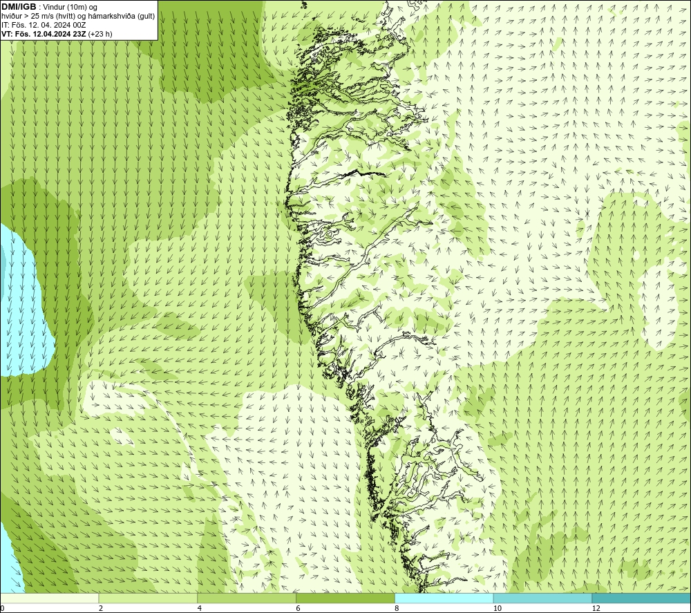Viewport: 691px width, 613px height.
Task: Select the light green 2–4 m/s color band
Action: (148, 598)
